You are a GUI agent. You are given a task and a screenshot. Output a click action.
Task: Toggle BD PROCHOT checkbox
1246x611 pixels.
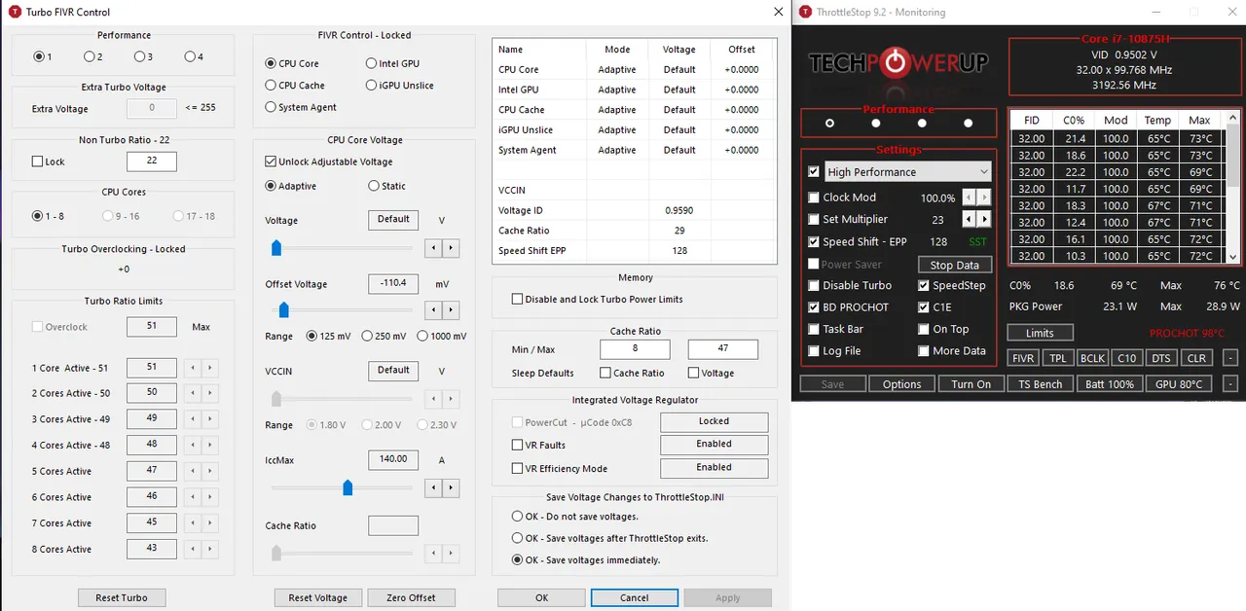coord(814,306)
